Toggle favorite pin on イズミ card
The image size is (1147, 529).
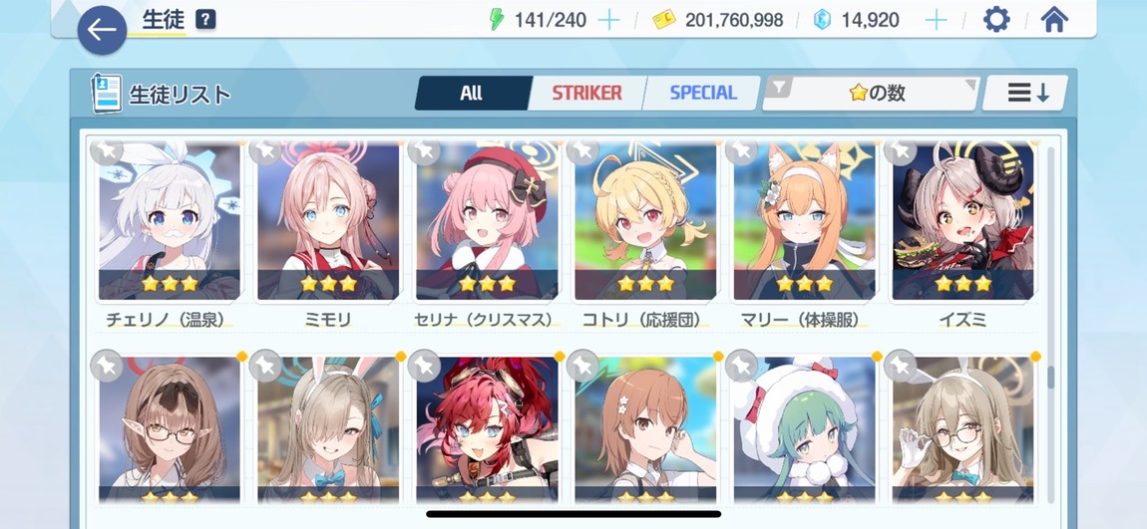[900, 151]
